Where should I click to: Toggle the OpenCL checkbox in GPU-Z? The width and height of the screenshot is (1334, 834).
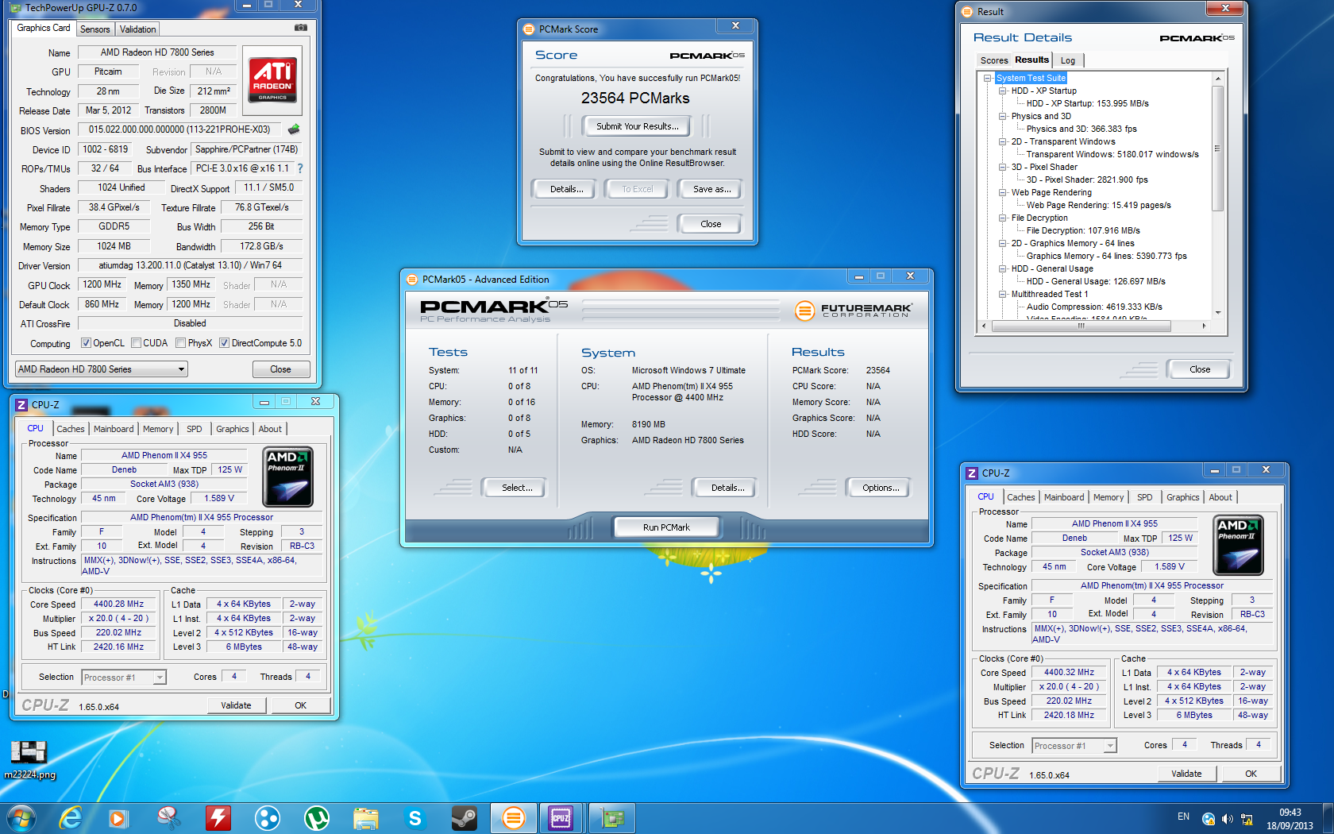point(86,343)
